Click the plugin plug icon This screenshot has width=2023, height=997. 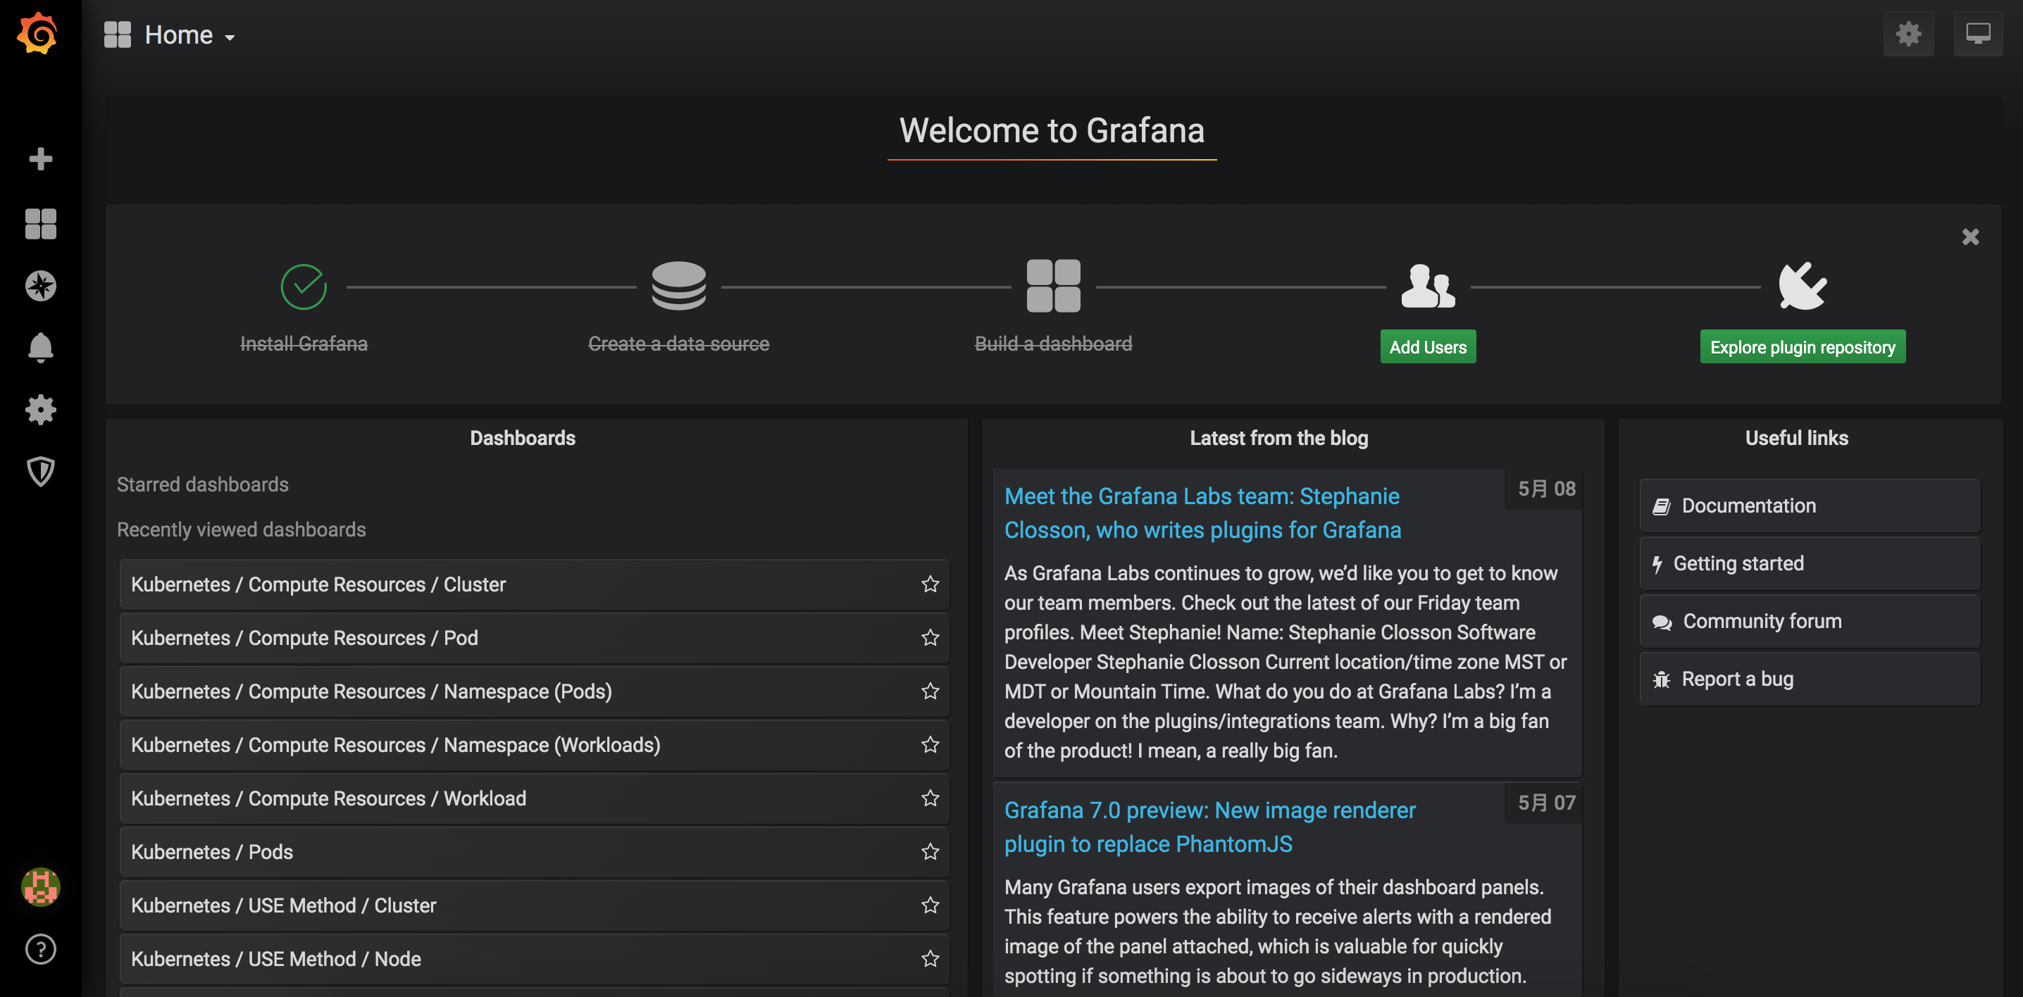click(1803, 286)
